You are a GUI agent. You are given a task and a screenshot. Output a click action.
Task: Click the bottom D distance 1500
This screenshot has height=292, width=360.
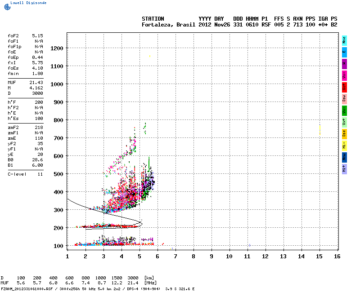point(117,278)
